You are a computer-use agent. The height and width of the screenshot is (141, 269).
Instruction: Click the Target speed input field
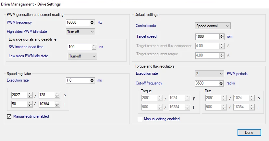click(207, 37)
